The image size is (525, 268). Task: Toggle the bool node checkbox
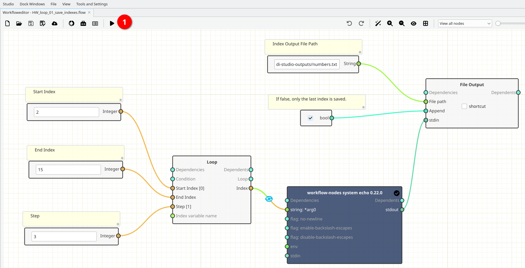pyautogui.click(x=310, y=118)
